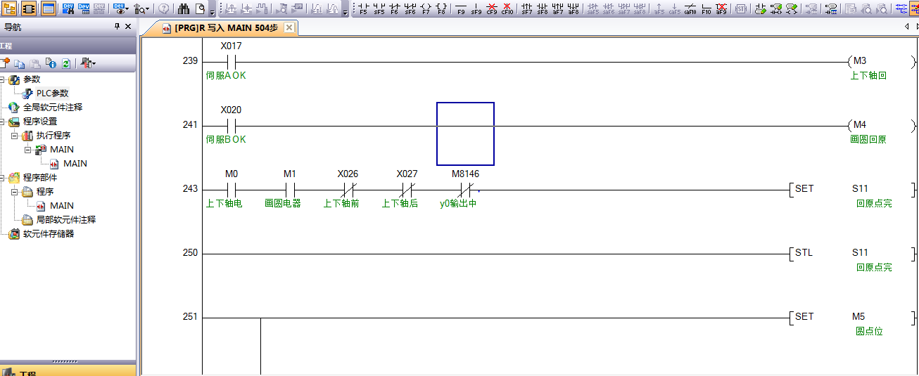Click the F10 line drawing icon
Viewport: 919px width, 376px height.
[706, 8]
